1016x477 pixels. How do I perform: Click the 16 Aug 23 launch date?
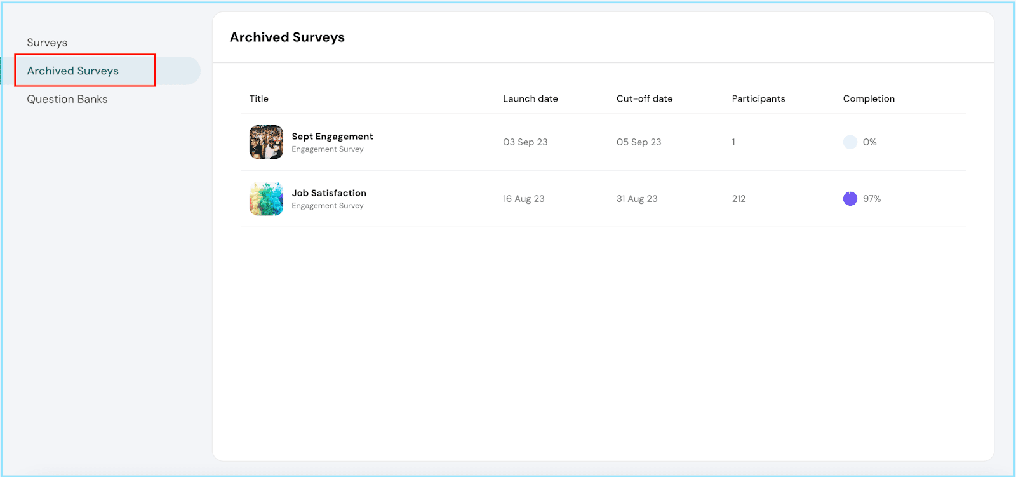pyautogui.click(x=524, y=199)
